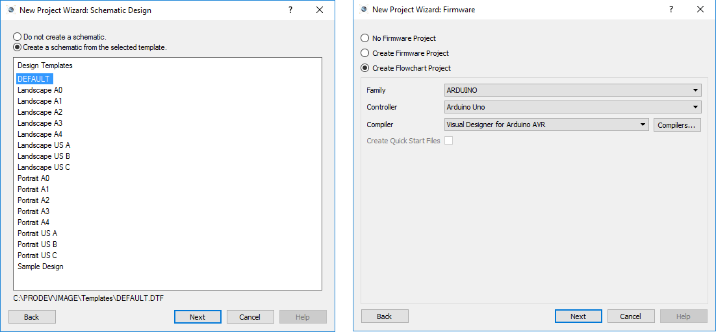Click the help question mark in Firmware dialog
Screen dimensions: 716x332
click(x=671, y=10)
